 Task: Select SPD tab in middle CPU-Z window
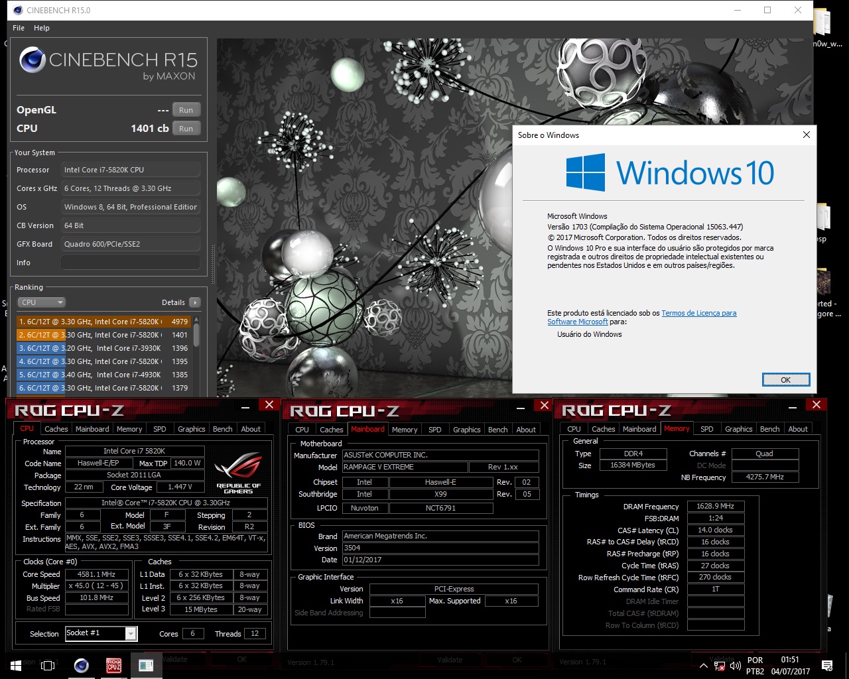pyautogui.click(x=435, y=430)
